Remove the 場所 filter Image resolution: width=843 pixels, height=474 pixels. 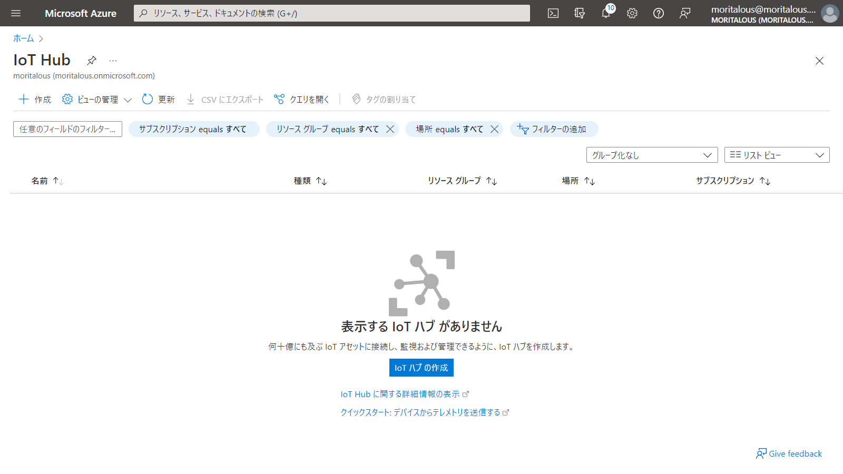pyautogui.click(x=494, y=129)
